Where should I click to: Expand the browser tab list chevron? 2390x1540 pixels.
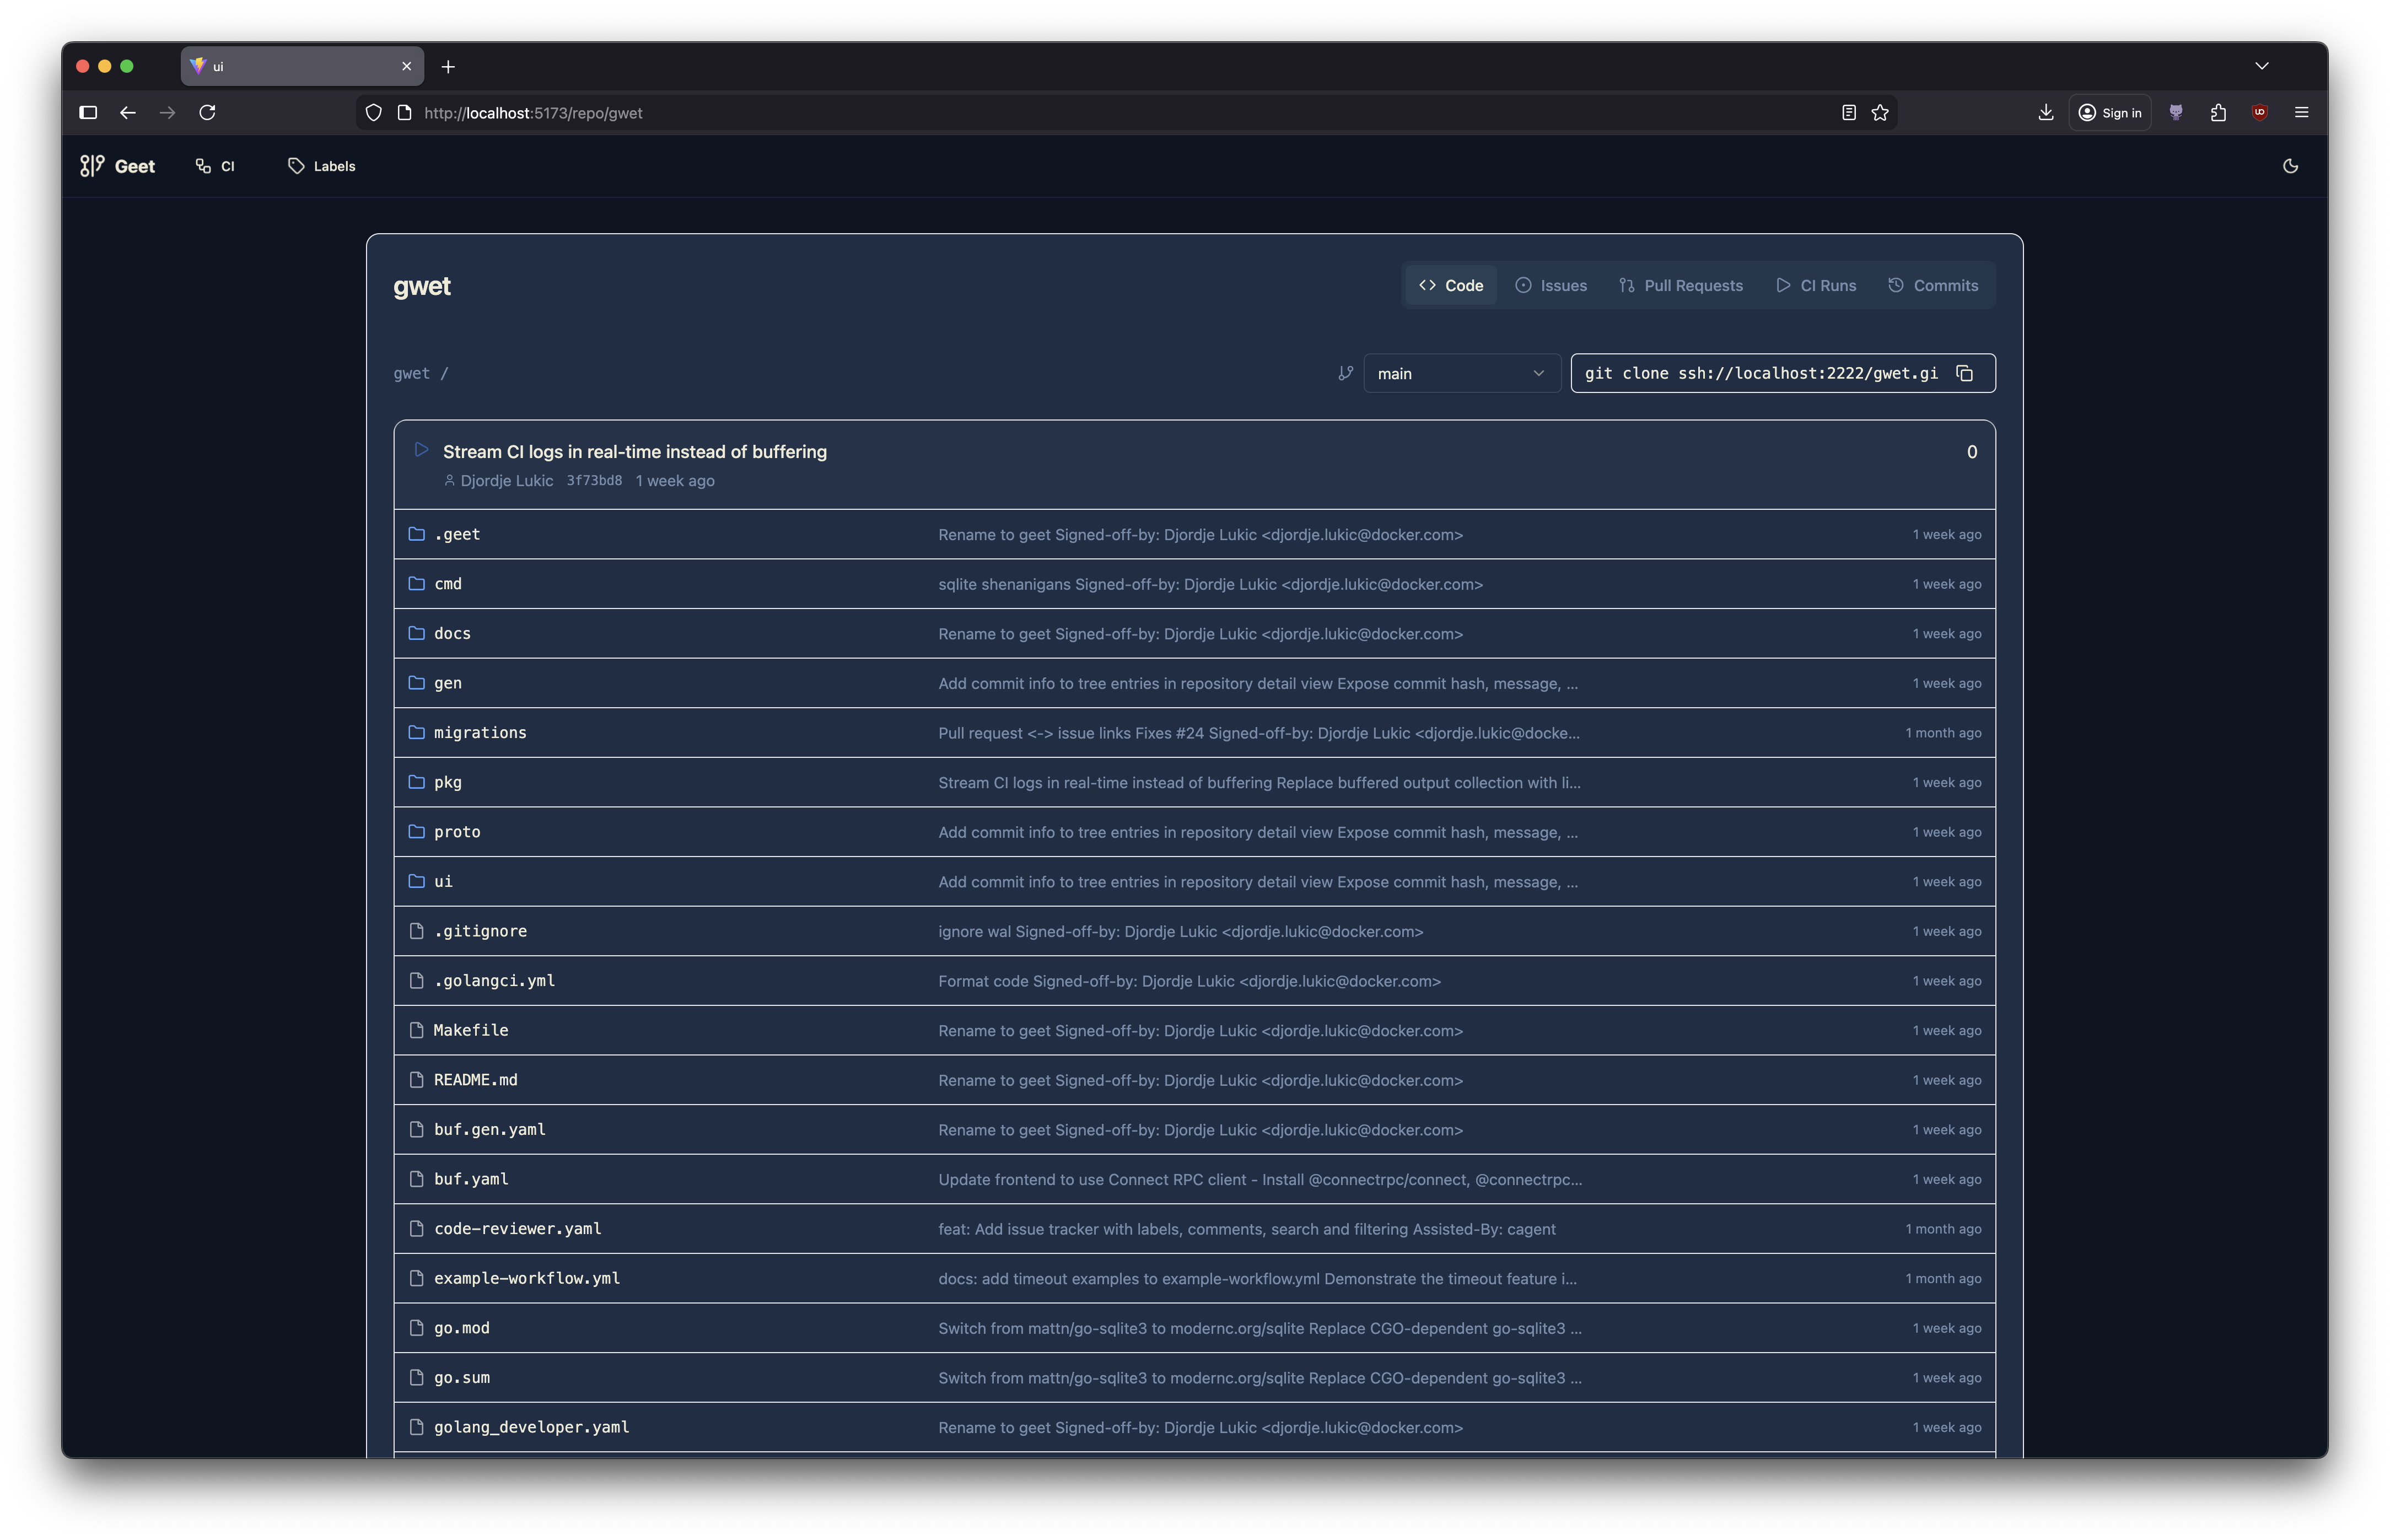(2262, 66)
